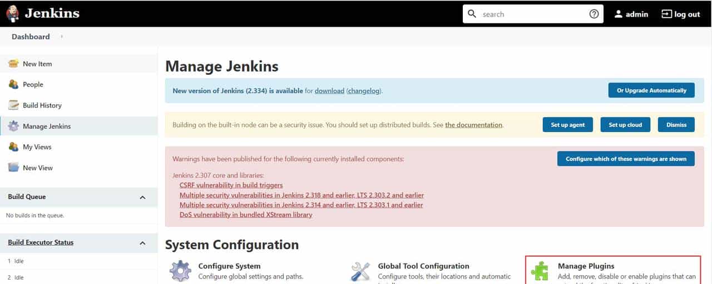The height and width of the screenshot is (284, 712).
Task: Select Manage Jenkins in side menu
Action: (47, 126)
